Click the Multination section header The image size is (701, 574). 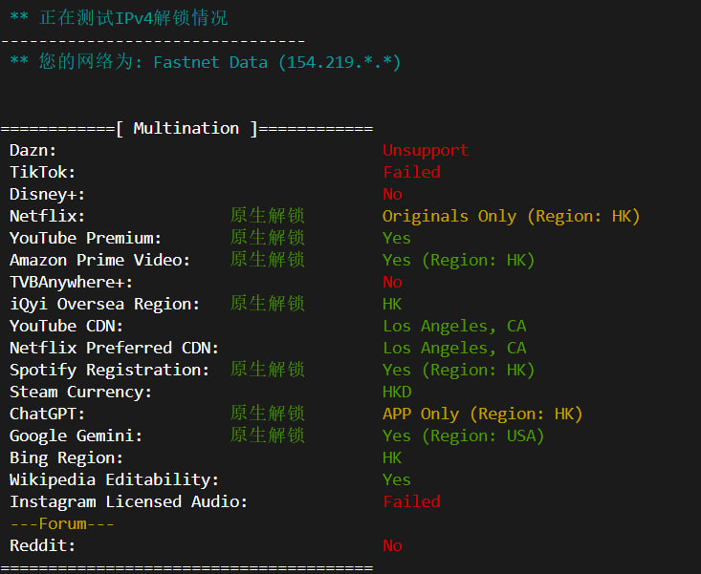pyautogui.click(x=186, y=128)
